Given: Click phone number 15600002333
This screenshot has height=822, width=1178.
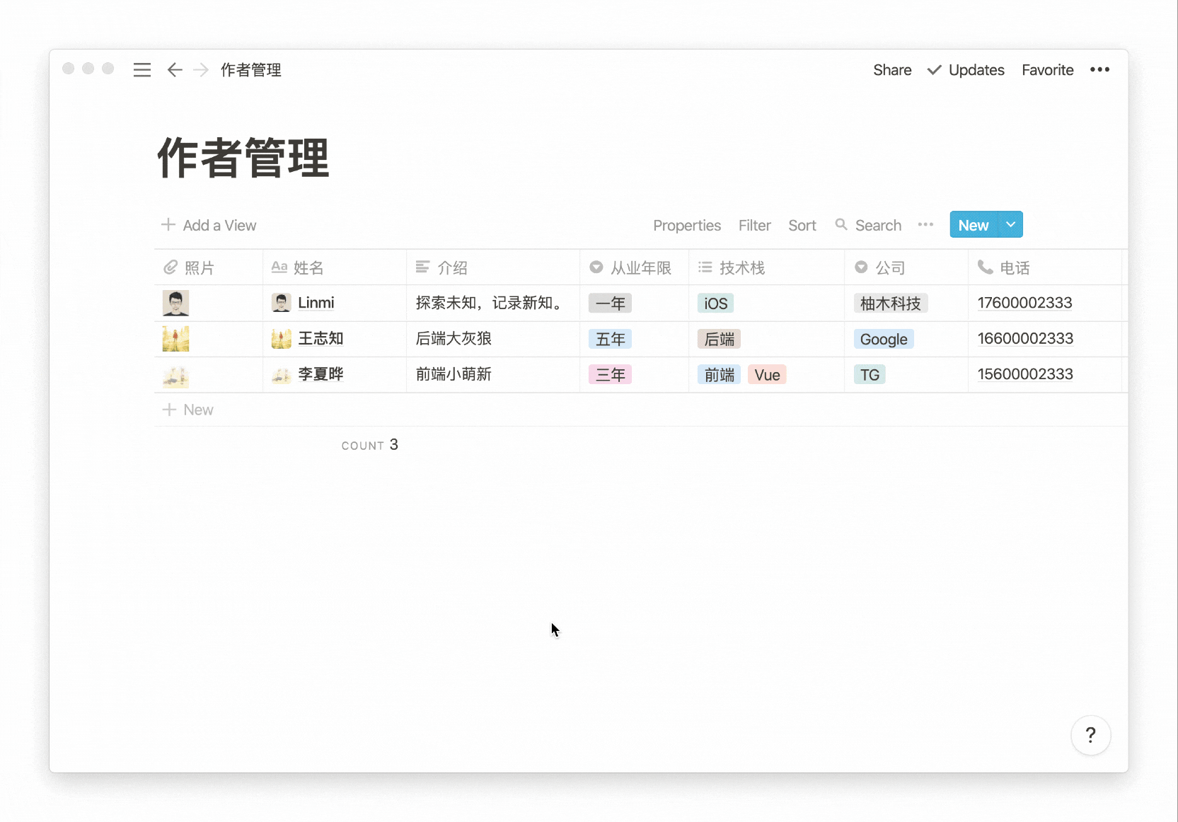Looking at the screenshot, I should [1025, 374].
